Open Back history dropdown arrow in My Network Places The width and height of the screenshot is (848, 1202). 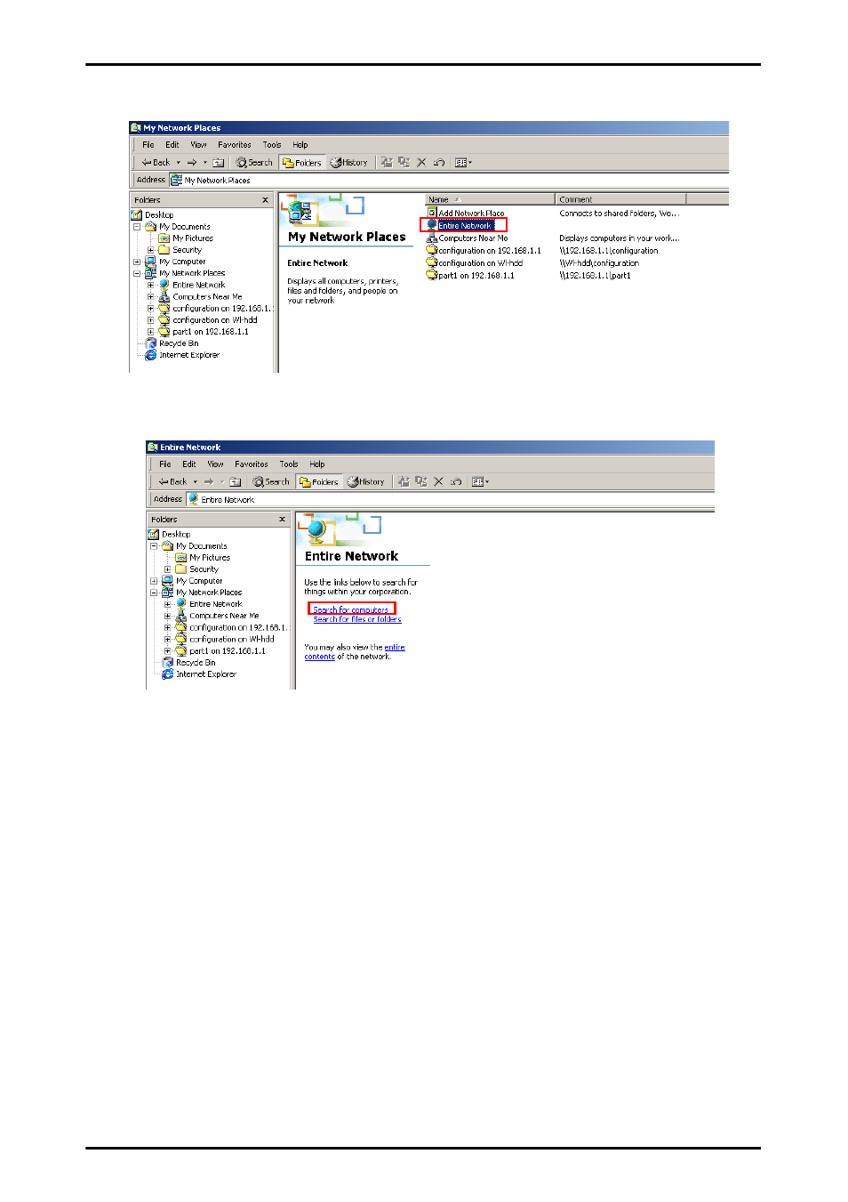coord(178,163)
